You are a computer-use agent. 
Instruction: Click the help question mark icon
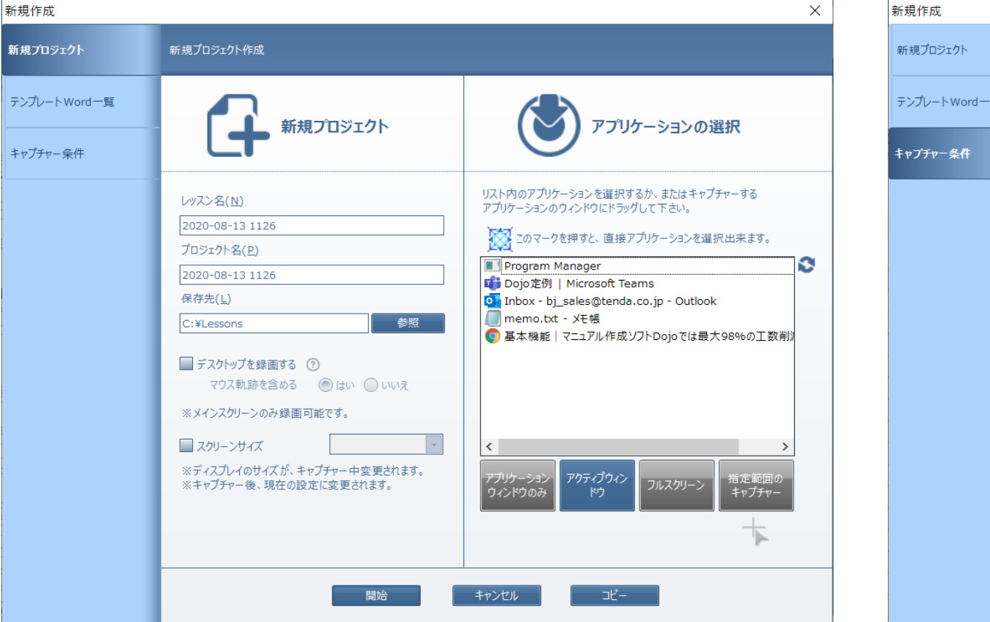click(312, 365)
